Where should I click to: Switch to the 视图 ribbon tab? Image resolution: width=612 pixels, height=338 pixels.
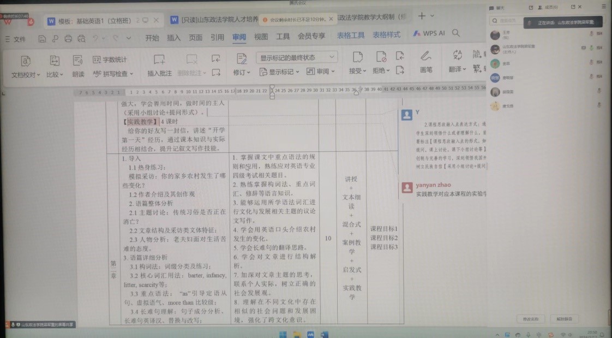261,37
